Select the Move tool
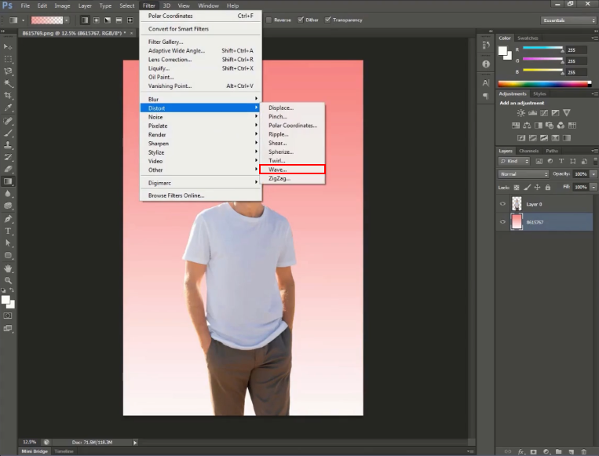 point(8,46)
